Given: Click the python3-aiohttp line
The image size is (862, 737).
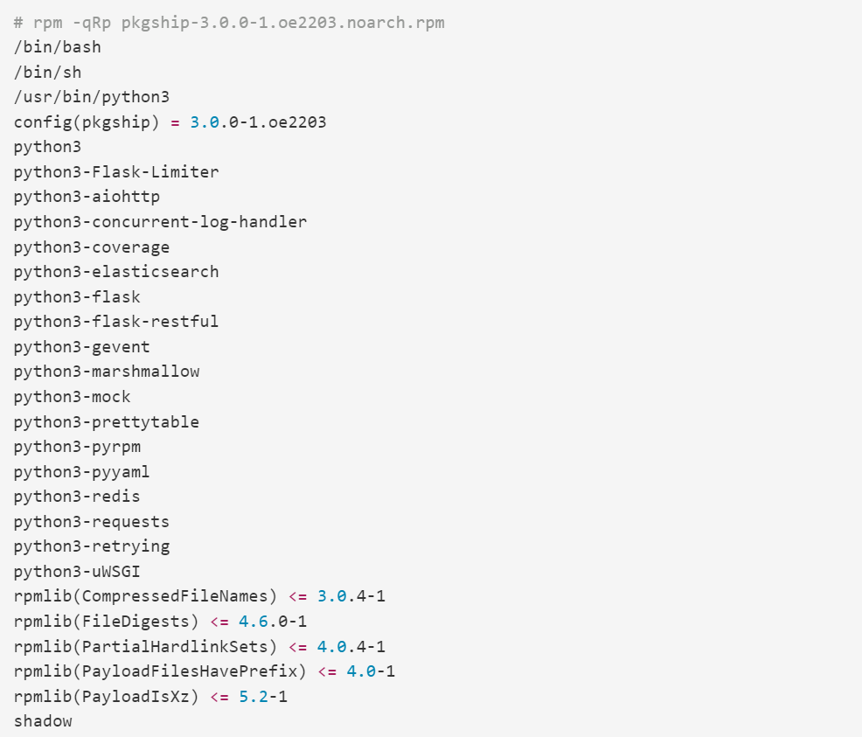Looking at the screenshot, I should point(87,197).
